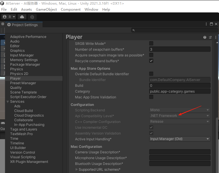219x173 pixels.
Task: Open the GameObject menu
Action: coord(46,10)
